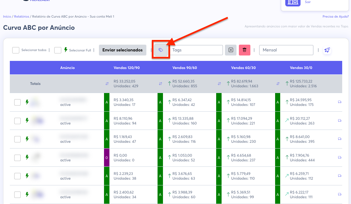Click the lightning Full icon on the R$ 8.110,96 row

point(27,120)
